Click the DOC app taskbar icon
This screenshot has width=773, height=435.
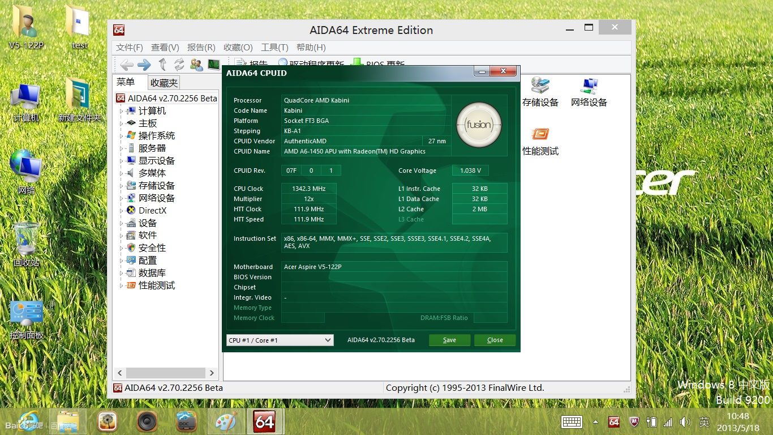pyautogui.click(x=187, y=421)
